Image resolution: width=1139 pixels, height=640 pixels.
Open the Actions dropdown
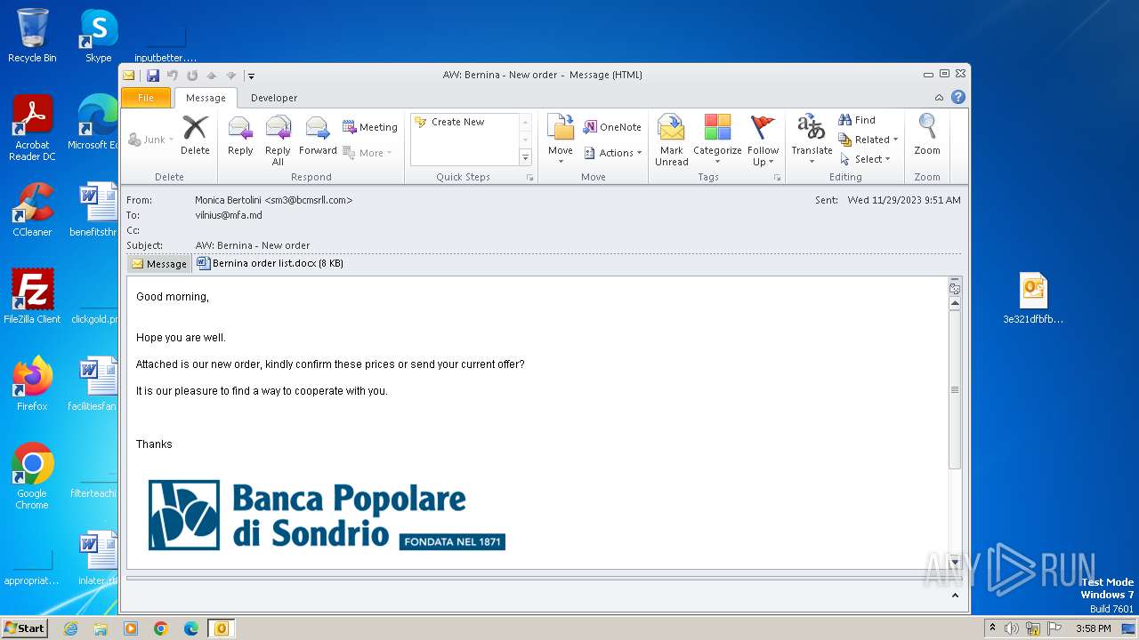tap(612, 153)
